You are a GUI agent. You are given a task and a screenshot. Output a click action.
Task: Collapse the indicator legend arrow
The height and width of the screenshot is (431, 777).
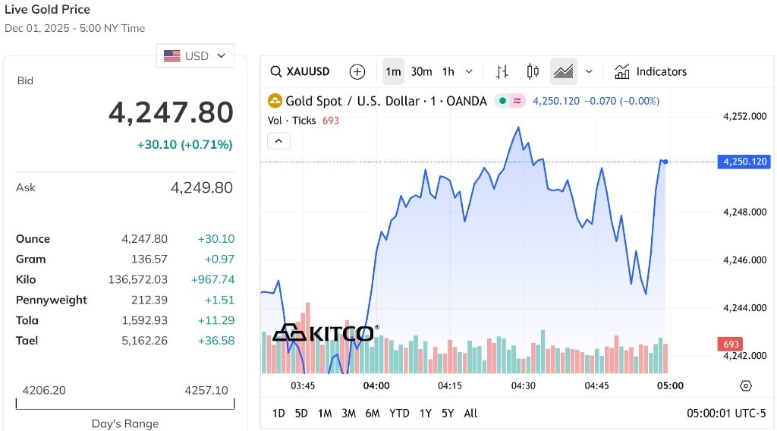278,140
